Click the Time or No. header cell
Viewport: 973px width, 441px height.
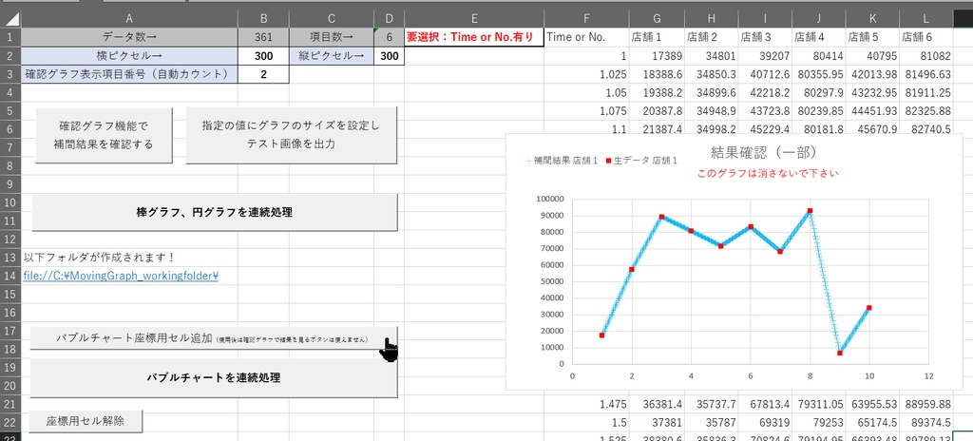(586, 37)
